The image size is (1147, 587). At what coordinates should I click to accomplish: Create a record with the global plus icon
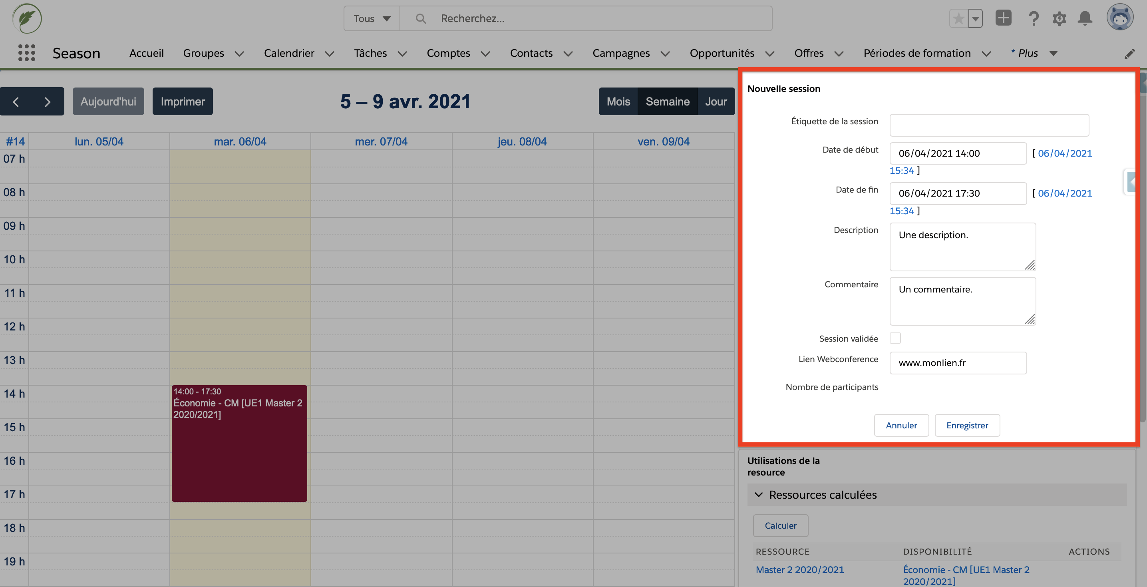tap(1003, 18)
